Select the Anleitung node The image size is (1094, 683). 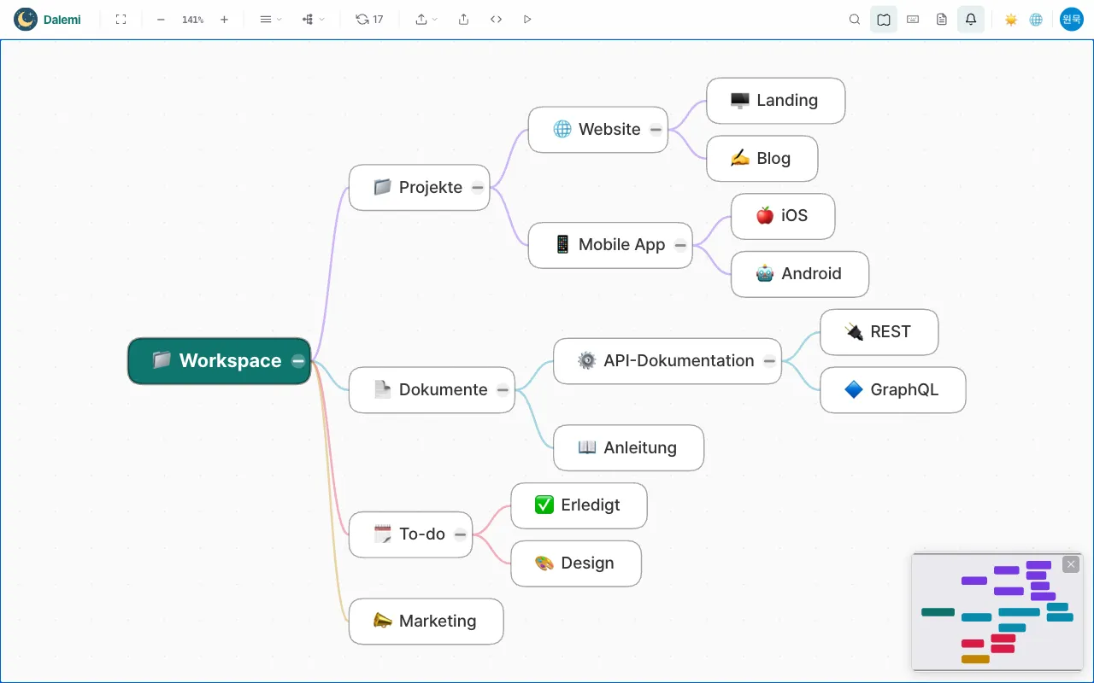coord(629,448)
